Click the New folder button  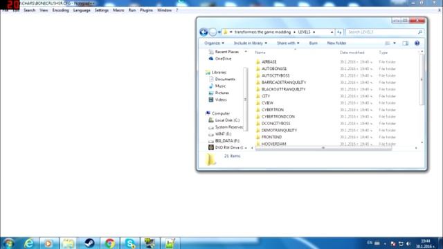tap(336, 43)
